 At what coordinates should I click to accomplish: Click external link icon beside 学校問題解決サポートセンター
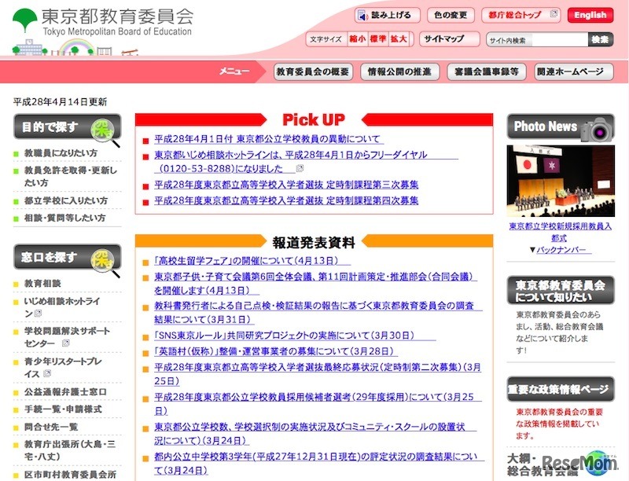click(66, 343)
